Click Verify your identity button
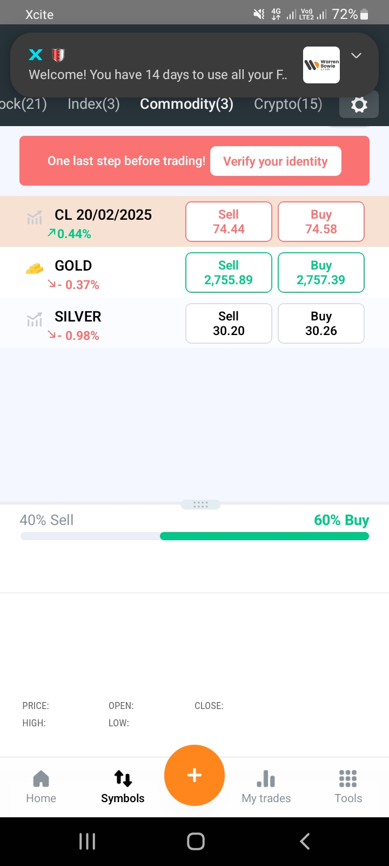The image size is (389, 866). point(276,161)
